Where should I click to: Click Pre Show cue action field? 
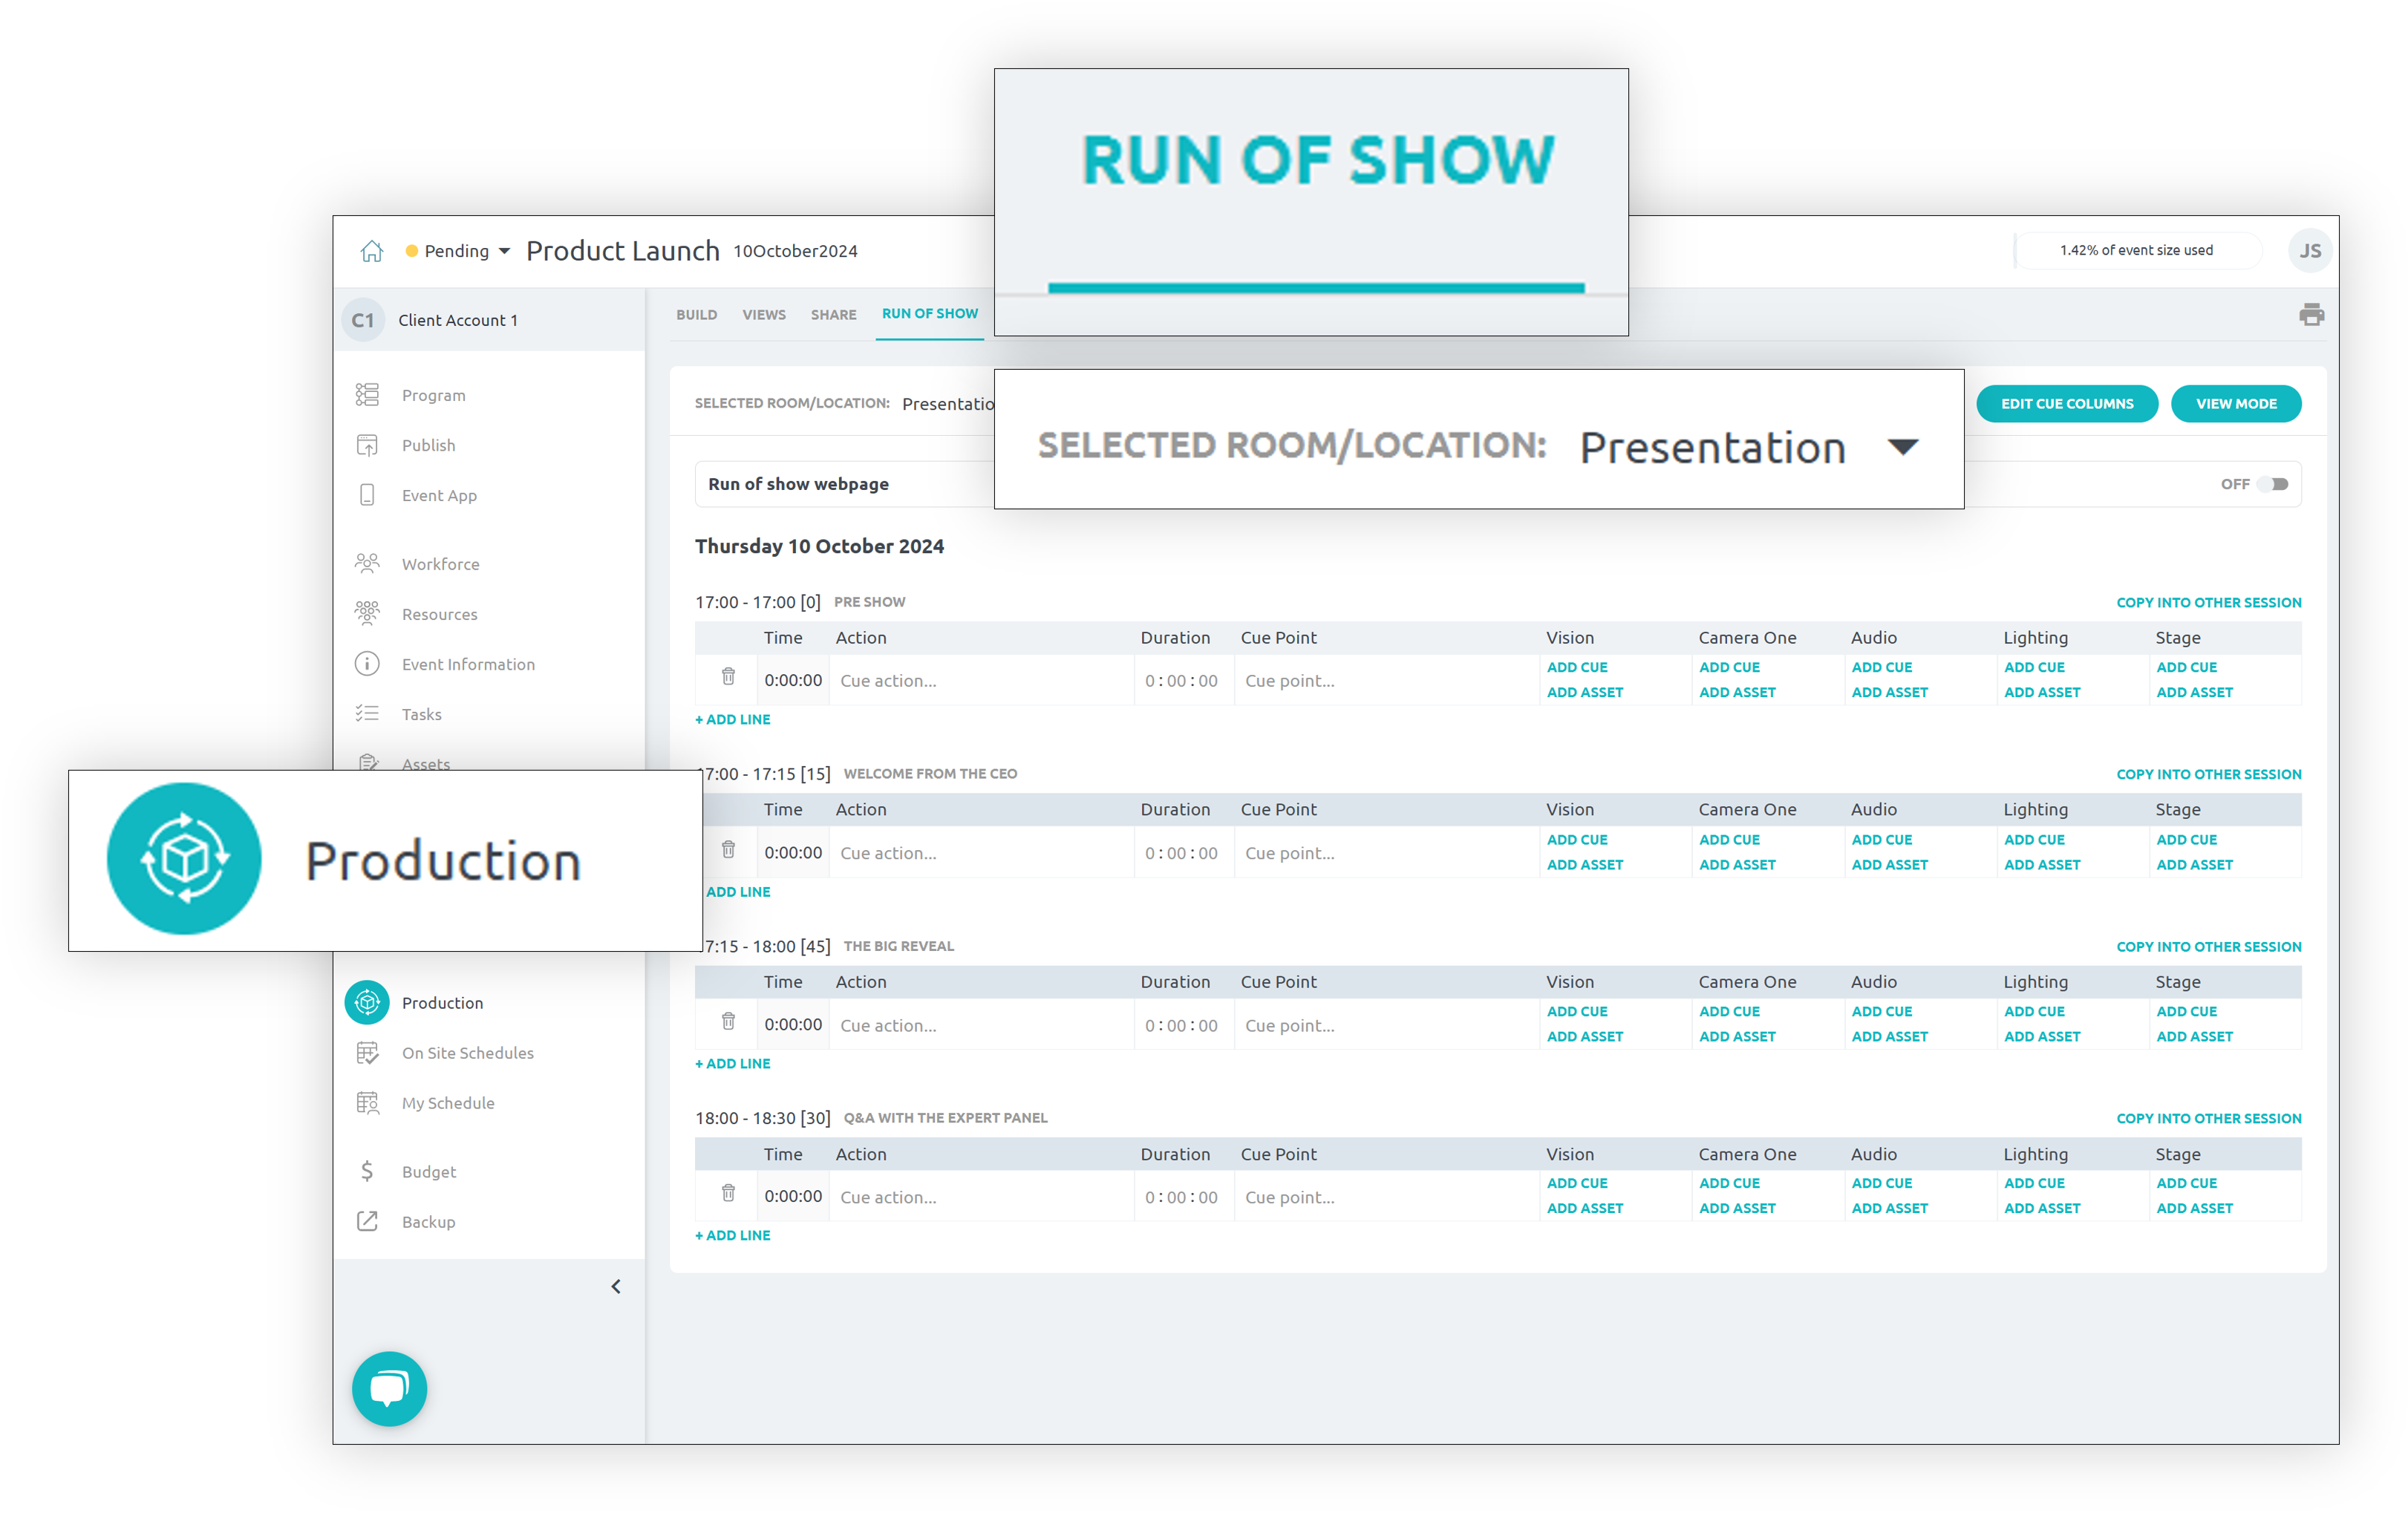(x=981, y=680)
